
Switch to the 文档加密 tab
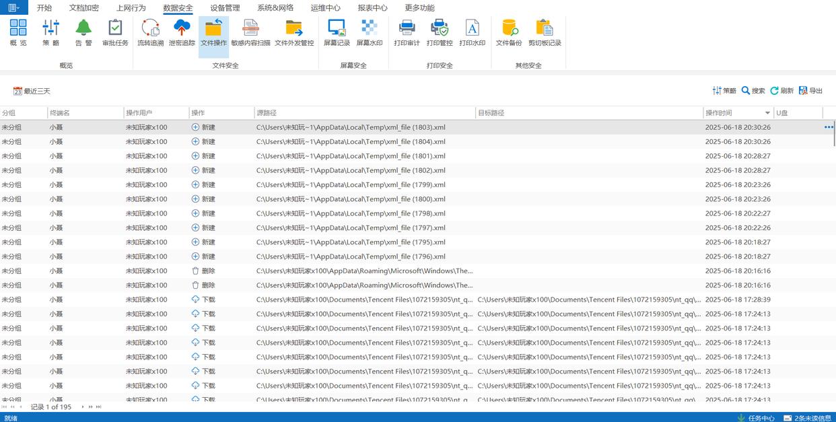pos(83,8)
